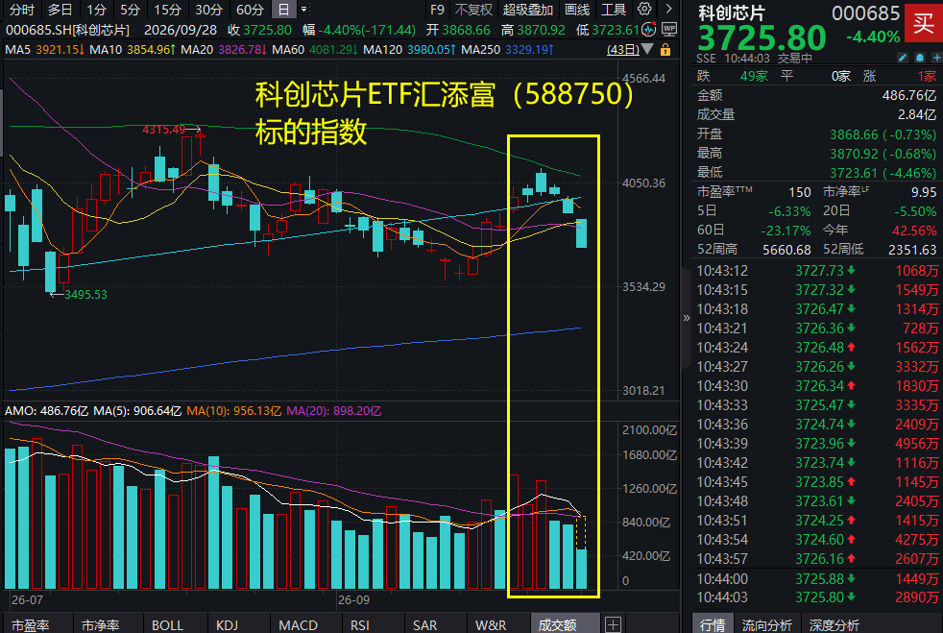Open the 流向分析 tab
This screenshot has height=633, width=943.
pyautogui.click(x=767, y=624)
